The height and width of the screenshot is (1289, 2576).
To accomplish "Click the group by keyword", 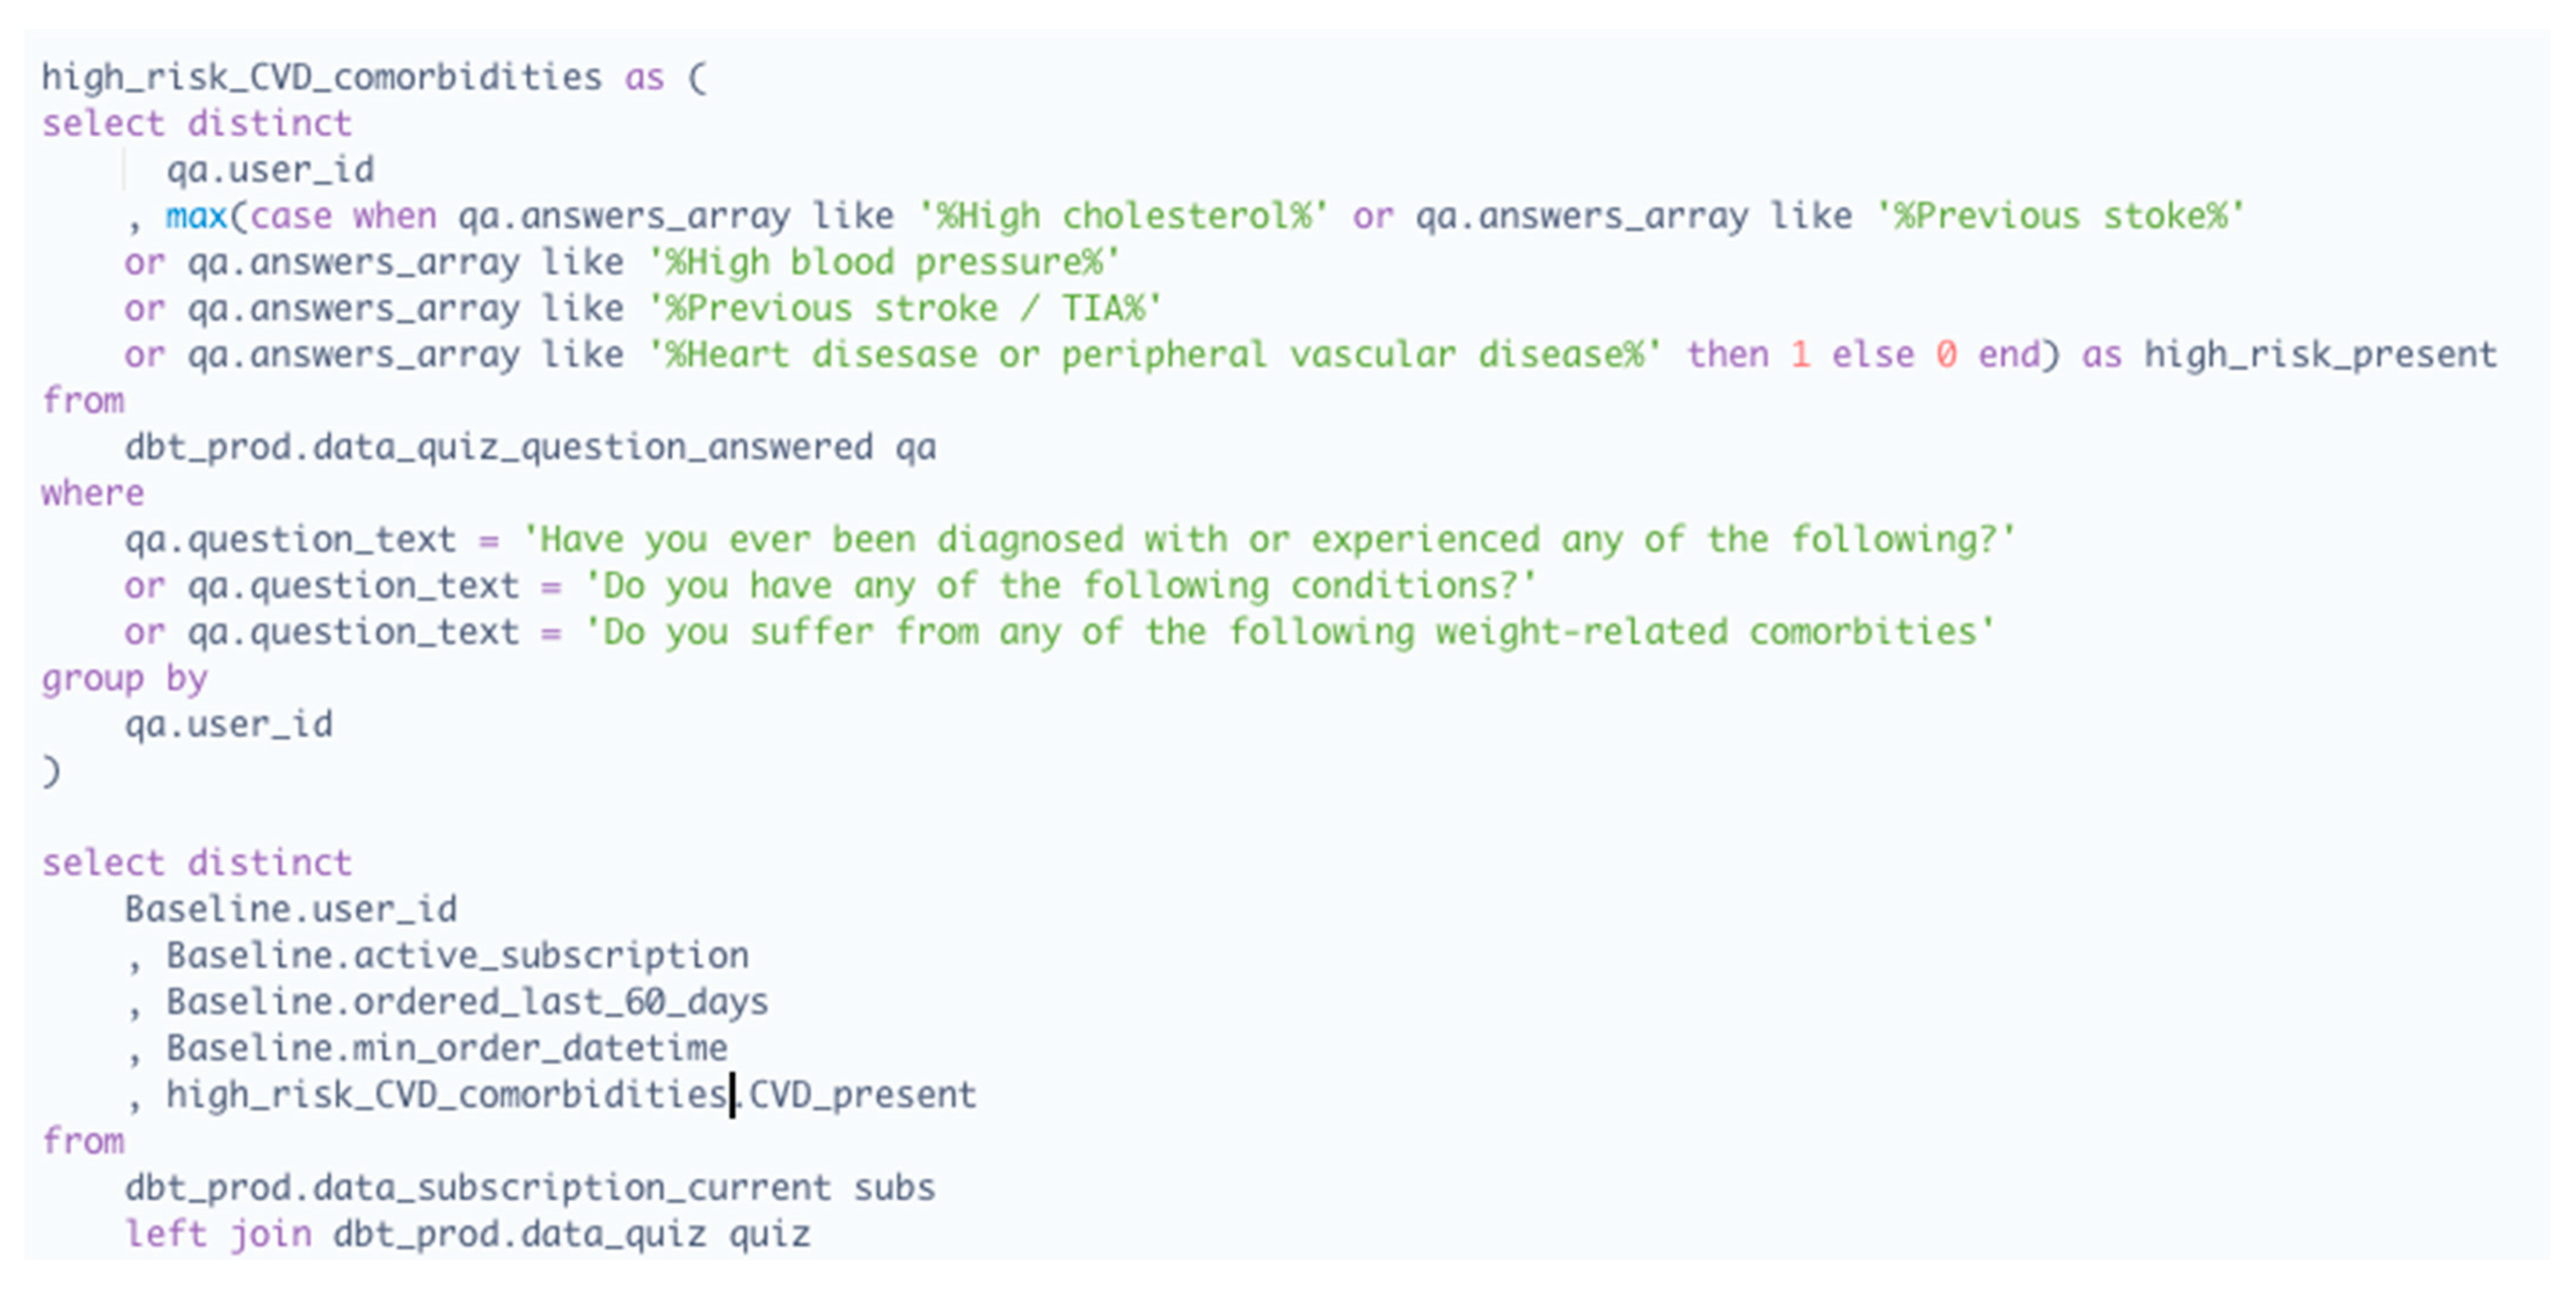I will 124,678.
